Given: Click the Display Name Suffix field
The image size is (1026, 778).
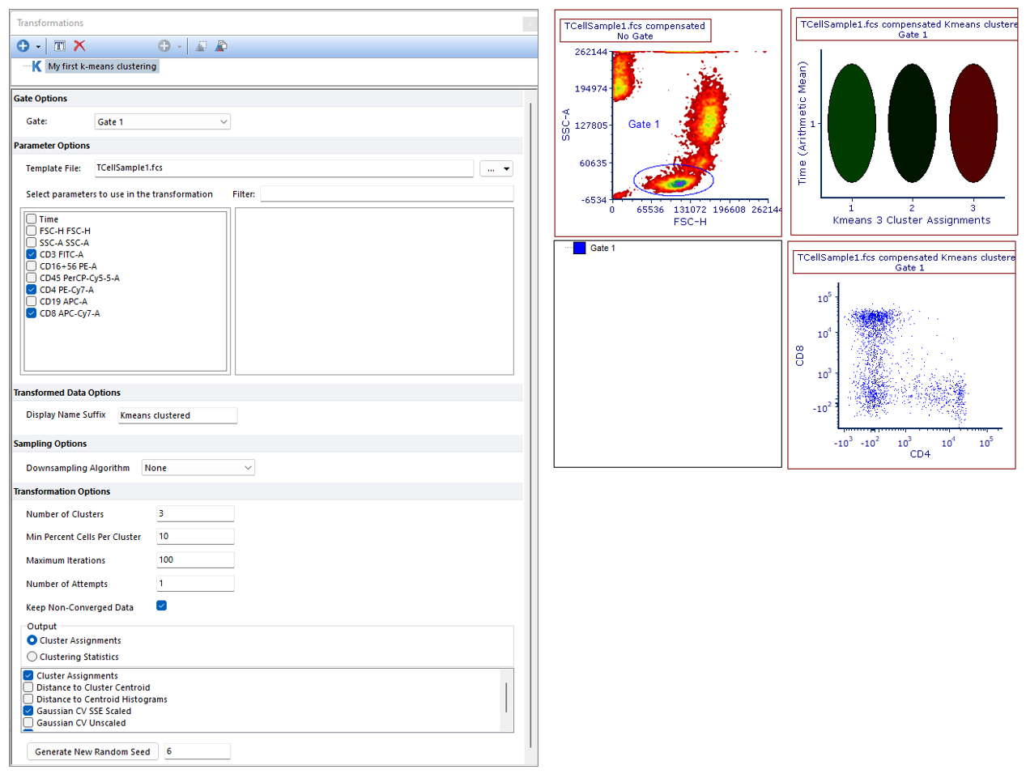Looking at the screenshot, I should (177, 415).
